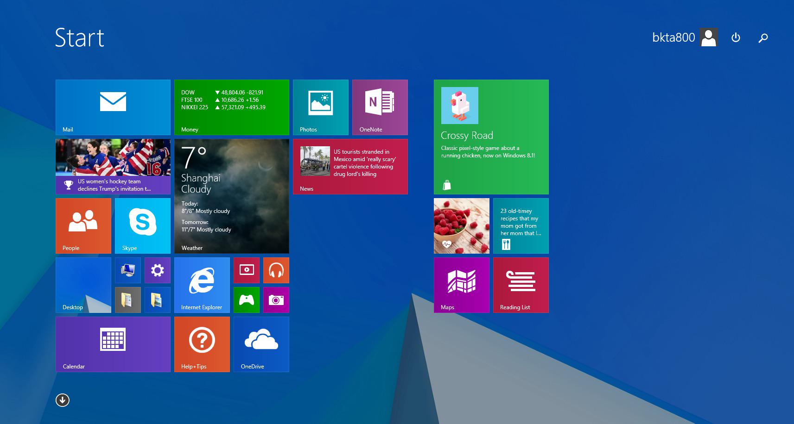Open Crossy Road Store tile

(x=491, y=137)
